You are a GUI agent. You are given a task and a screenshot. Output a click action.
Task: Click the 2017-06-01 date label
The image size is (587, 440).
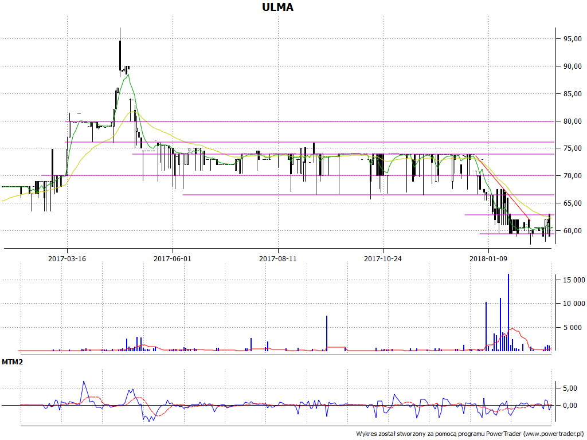point(173,258)
